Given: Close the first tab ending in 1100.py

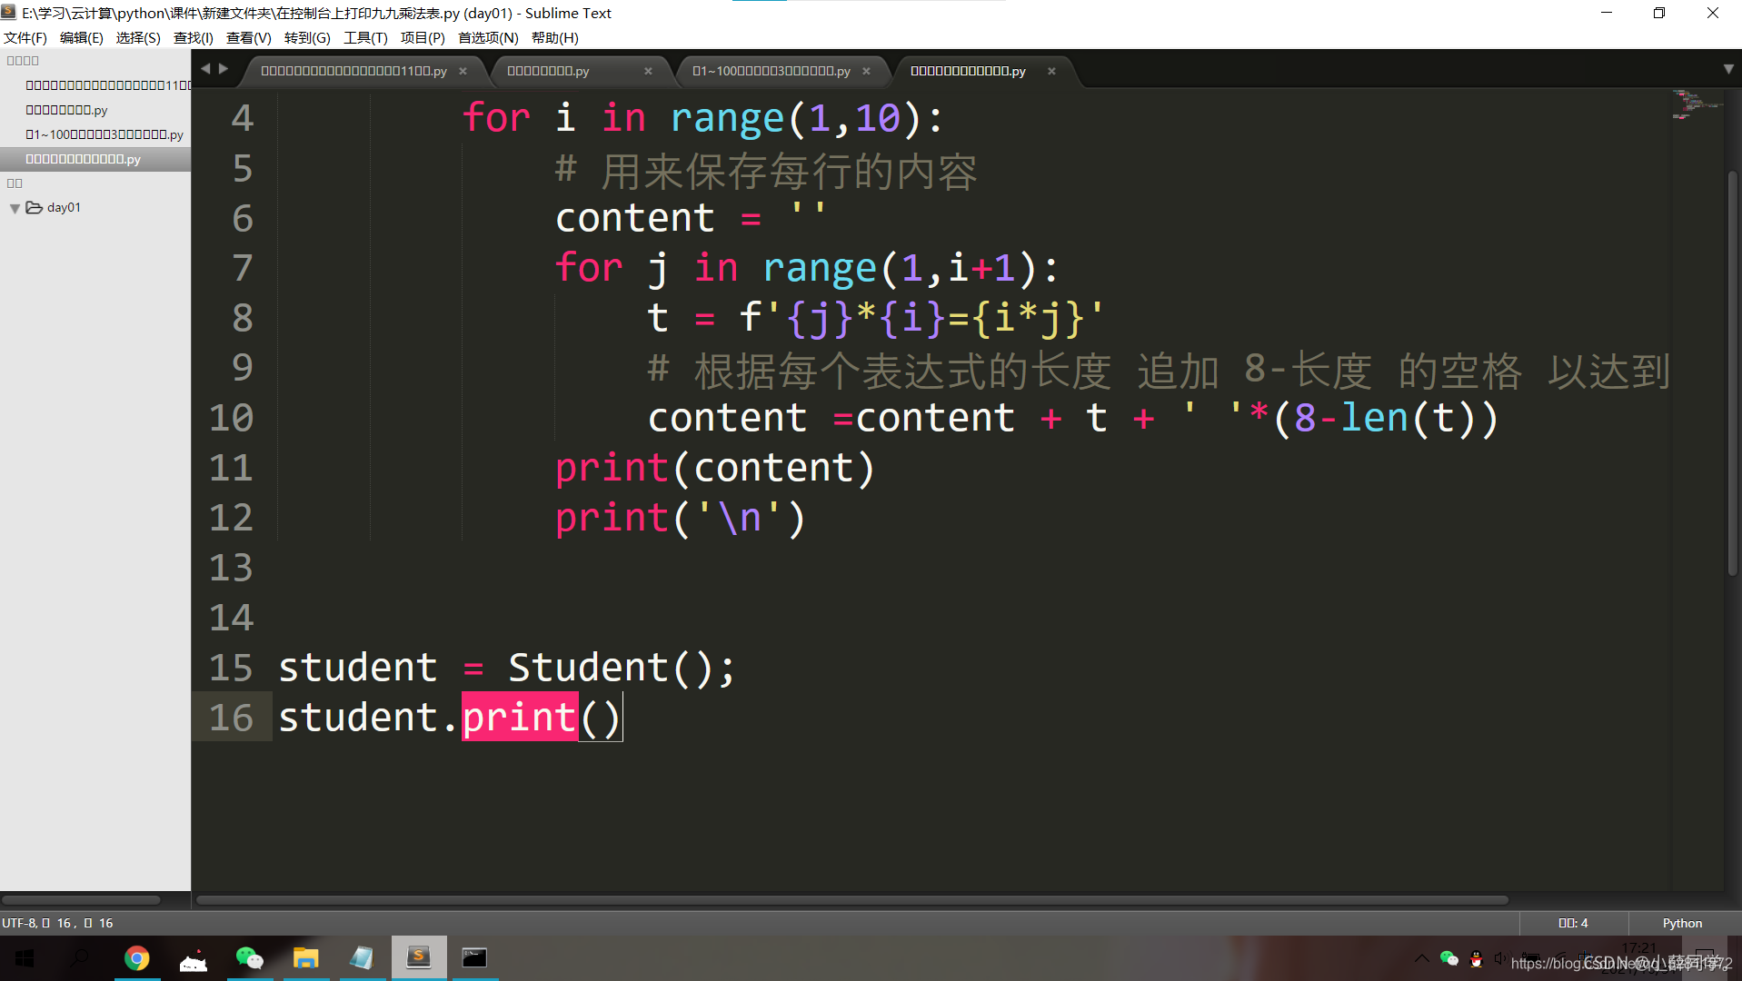Looking at the screenshot, I should click(463, 71).
